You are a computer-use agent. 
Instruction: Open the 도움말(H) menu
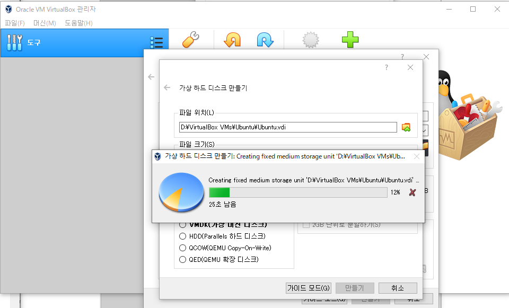click(x=78, y=23)
